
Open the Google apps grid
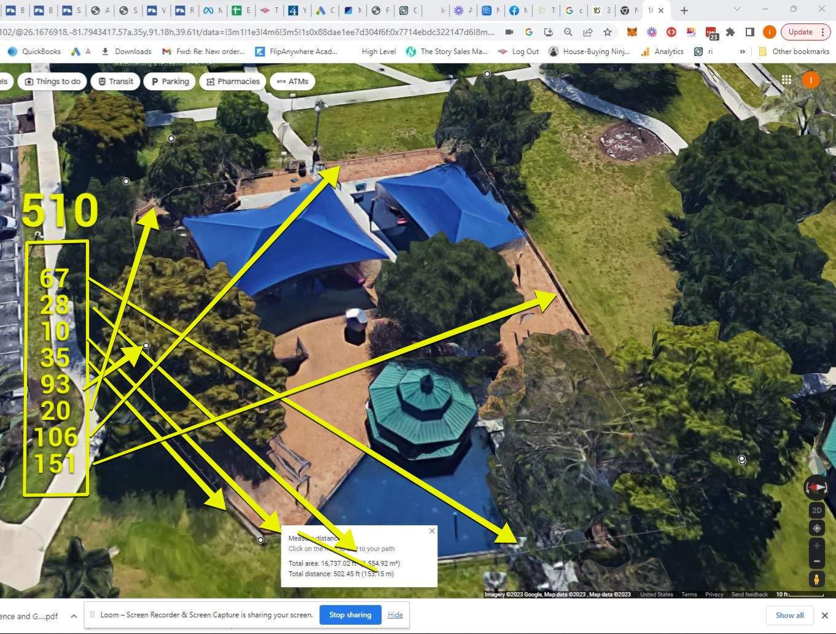pos(786,80)
